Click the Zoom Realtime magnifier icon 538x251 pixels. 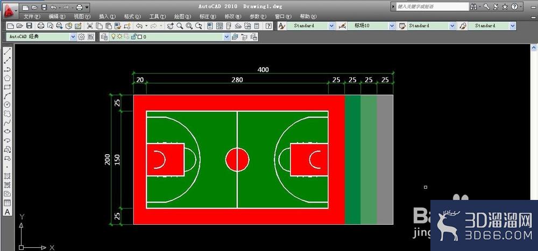pos(180,26)
